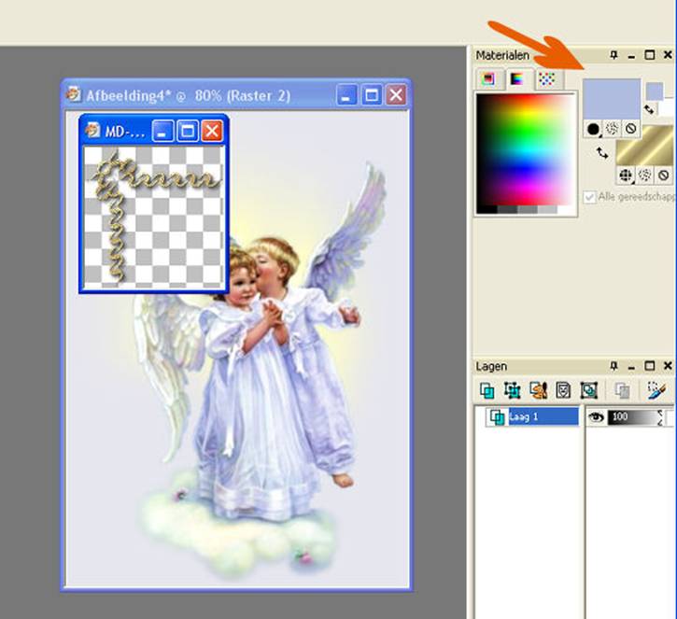Click the Lagen panel title
This screenshot has height=619, width=677.
click(x=491, y=367)
